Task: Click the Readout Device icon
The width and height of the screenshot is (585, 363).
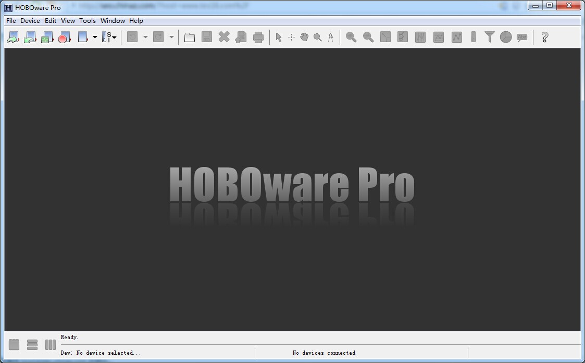Action: (30, 37)
